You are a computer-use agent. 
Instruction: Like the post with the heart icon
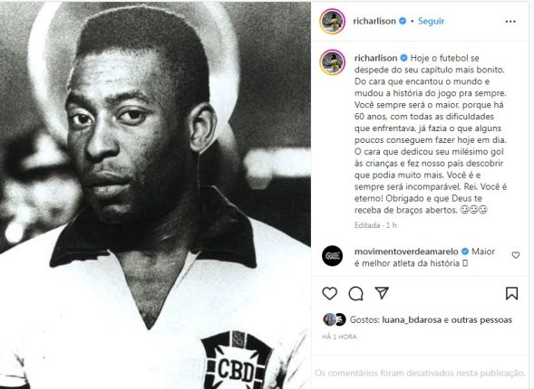pyautogui.click(x=329, y=293)
